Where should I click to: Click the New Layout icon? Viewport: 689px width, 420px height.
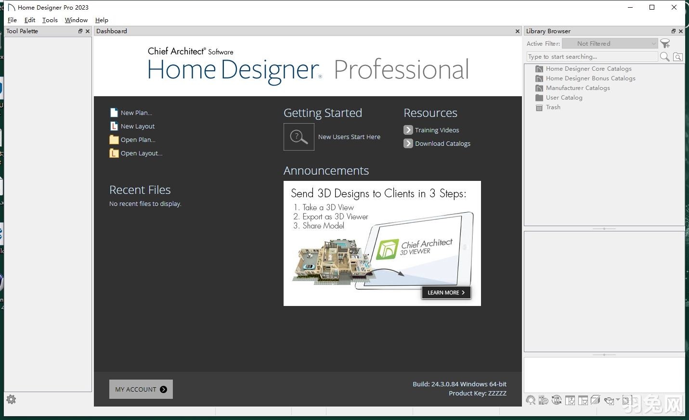click(x=114, y=126)
